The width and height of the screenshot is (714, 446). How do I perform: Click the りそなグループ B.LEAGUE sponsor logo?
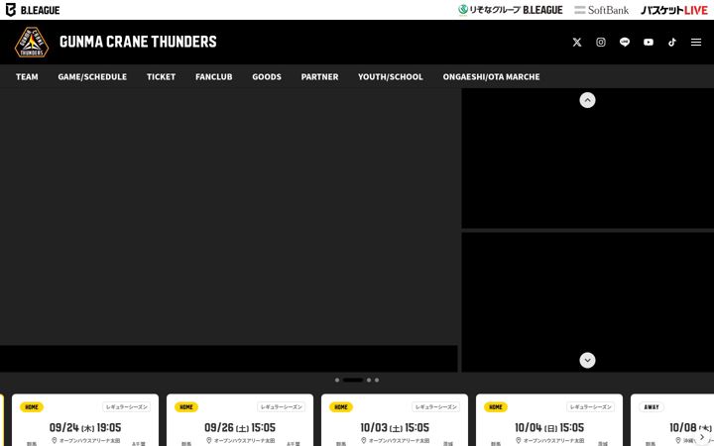[x=510, y=10]
